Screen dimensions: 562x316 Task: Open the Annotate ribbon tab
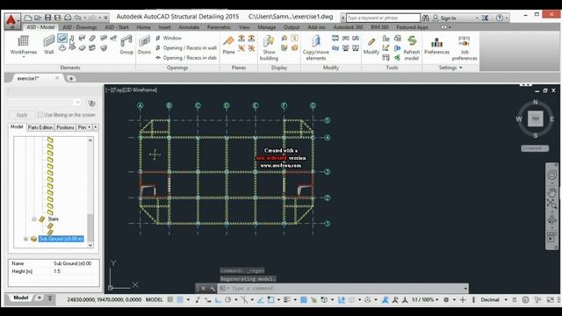point(190,27)
